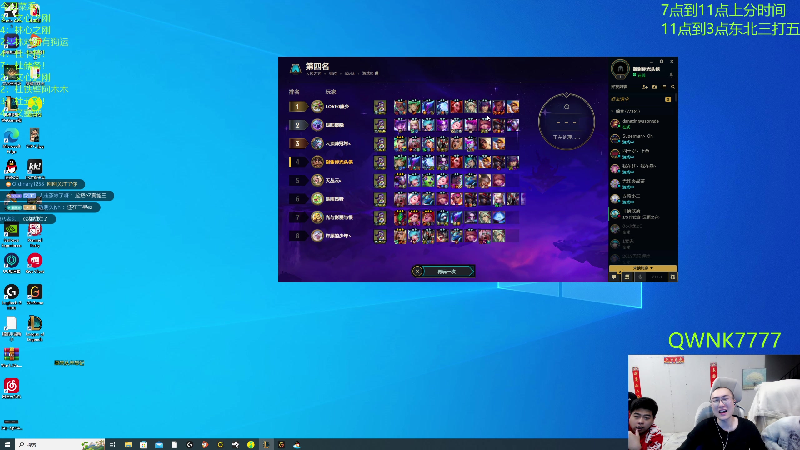Click player name 谢谢你光头侠 in rankings
The width and height of the screenshot is (800, 450).
[x=339, y=162]
